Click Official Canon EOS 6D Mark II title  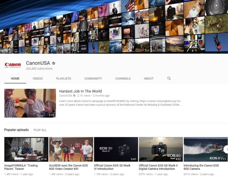(158, 167)
